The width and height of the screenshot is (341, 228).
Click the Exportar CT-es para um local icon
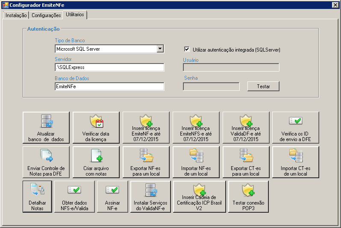(x=247, y=155)
